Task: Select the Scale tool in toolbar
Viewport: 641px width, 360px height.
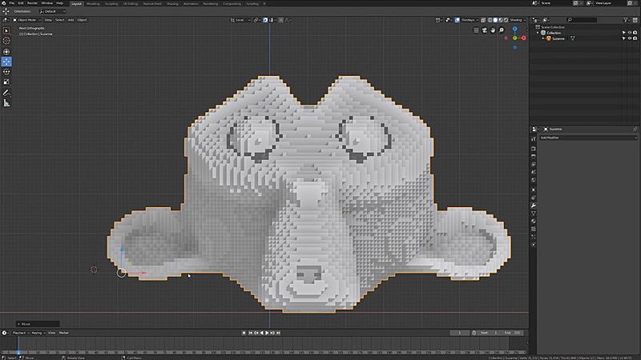Action: [x=6, y=82]
